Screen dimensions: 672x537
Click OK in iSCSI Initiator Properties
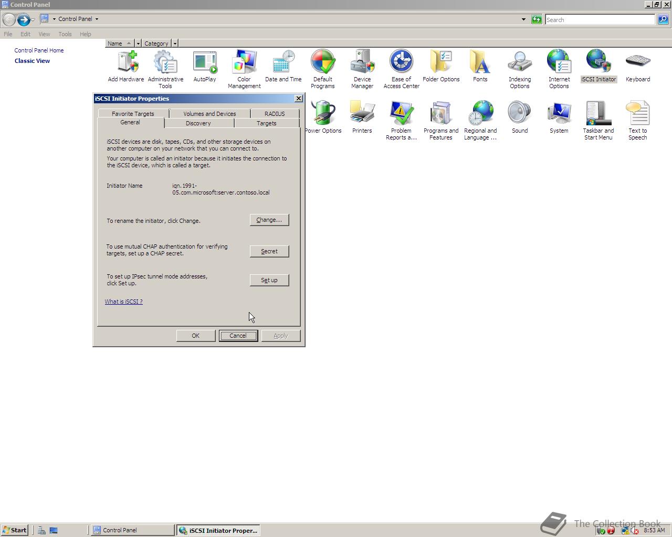195,336
